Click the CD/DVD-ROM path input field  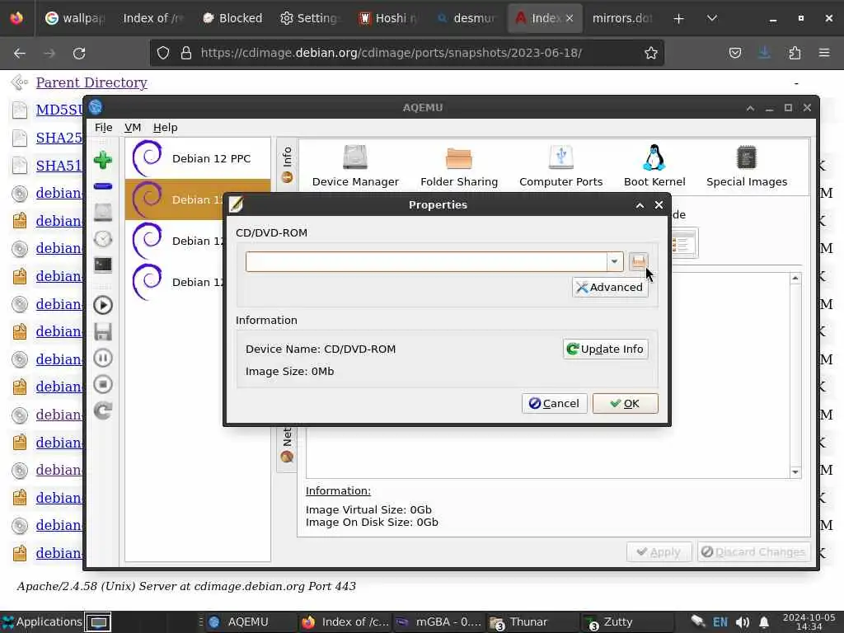[x=426, y=261]
